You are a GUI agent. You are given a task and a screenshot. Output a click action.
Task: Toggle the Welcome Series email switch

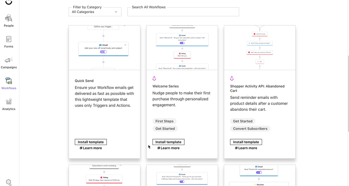point(182,43)
